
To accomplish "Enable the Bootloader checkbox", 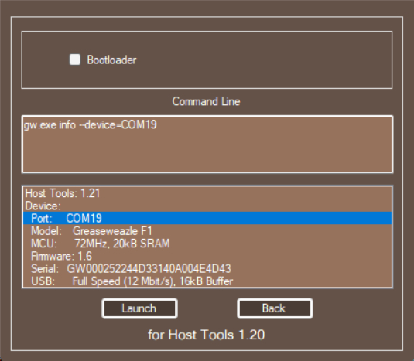I will click(x=75, y=60).
